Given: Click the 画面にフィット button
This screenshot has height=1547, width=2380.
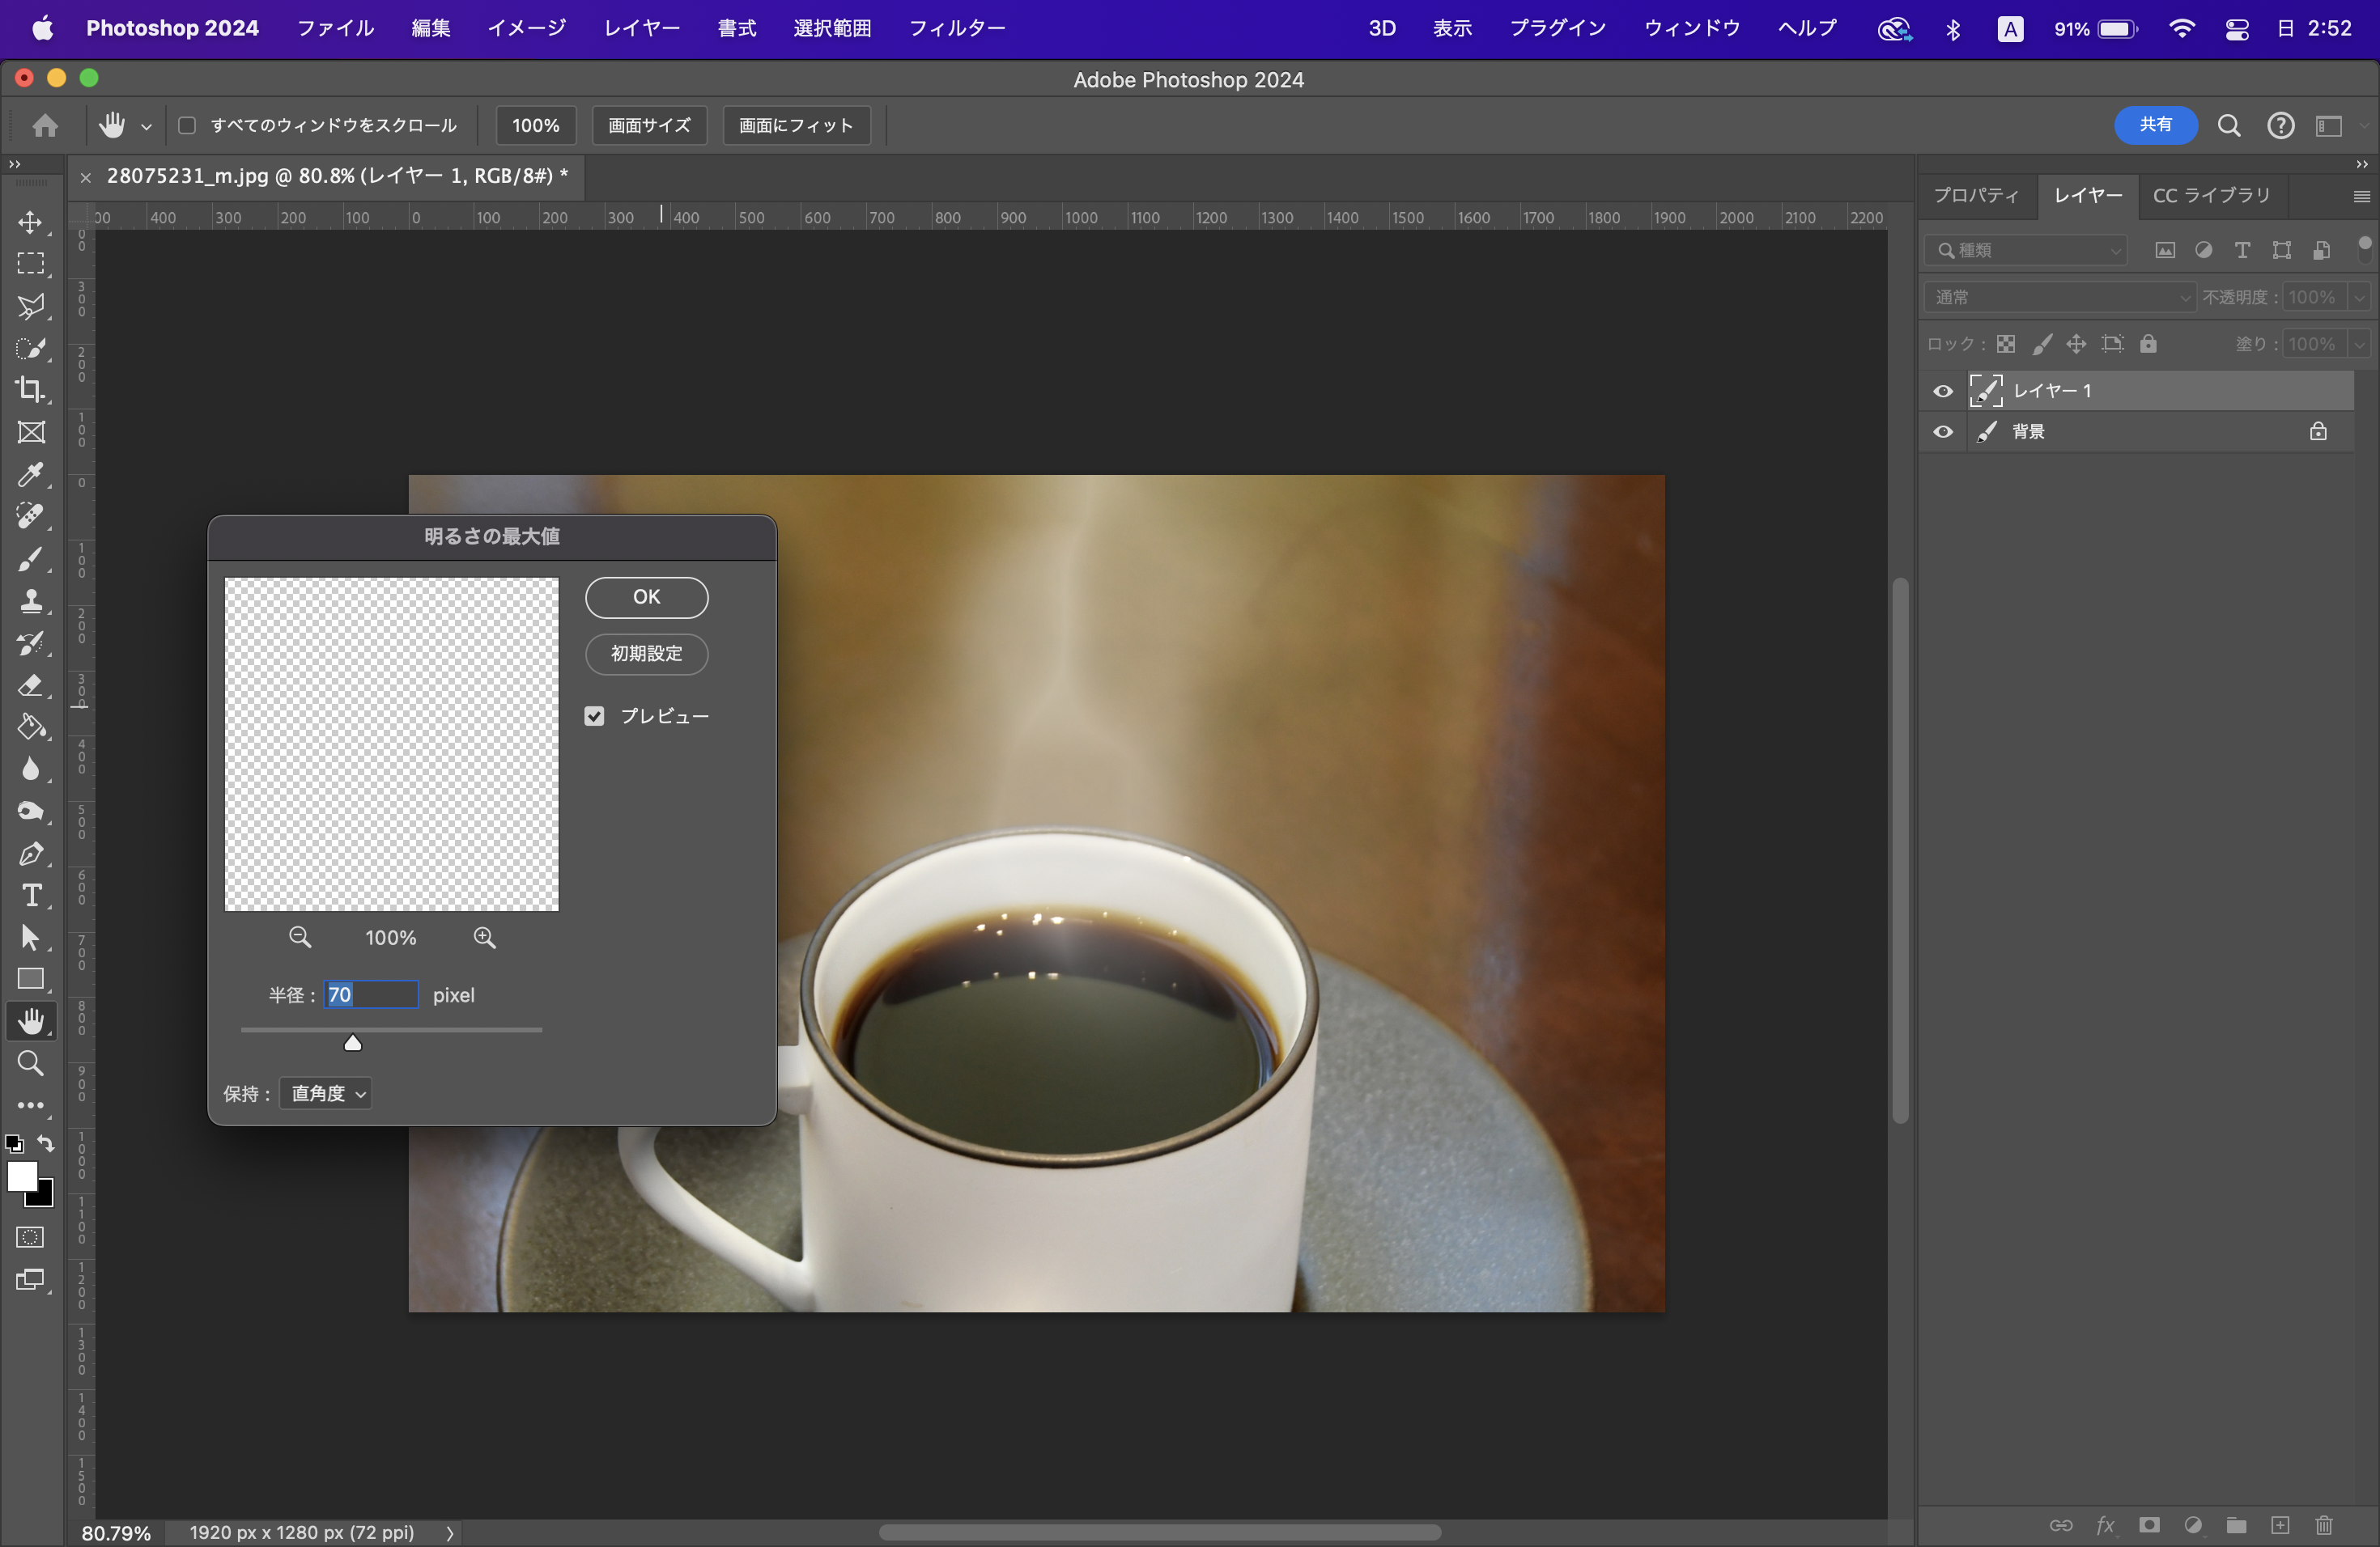Looking at the screenshot, I should (796, 126).
